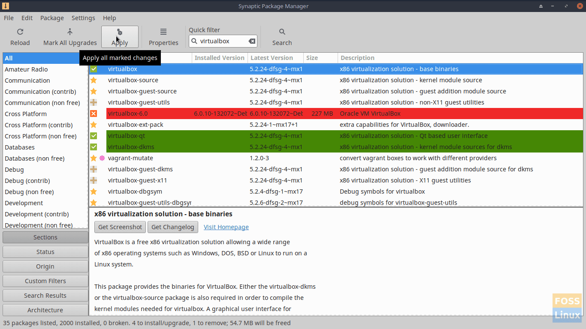Click the star status icon for virtualbox-ext-pack

pos(94,125)
